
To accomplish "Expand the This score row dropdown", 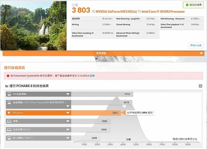I will (x=68, y=113).
